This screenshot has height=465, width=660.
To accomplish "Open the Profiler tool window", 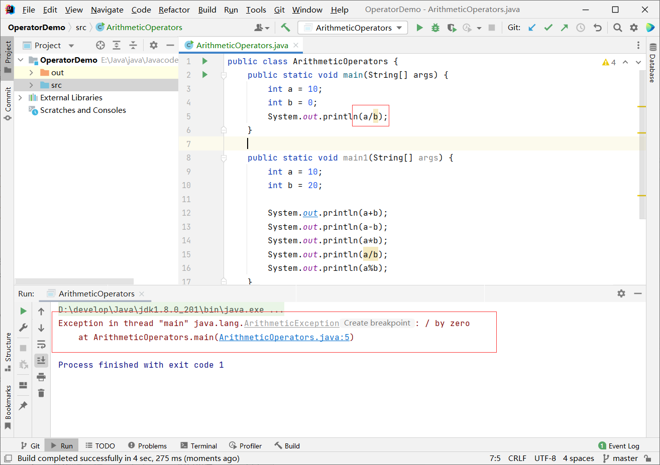I will pyautogui.click(x=245, y=445).
